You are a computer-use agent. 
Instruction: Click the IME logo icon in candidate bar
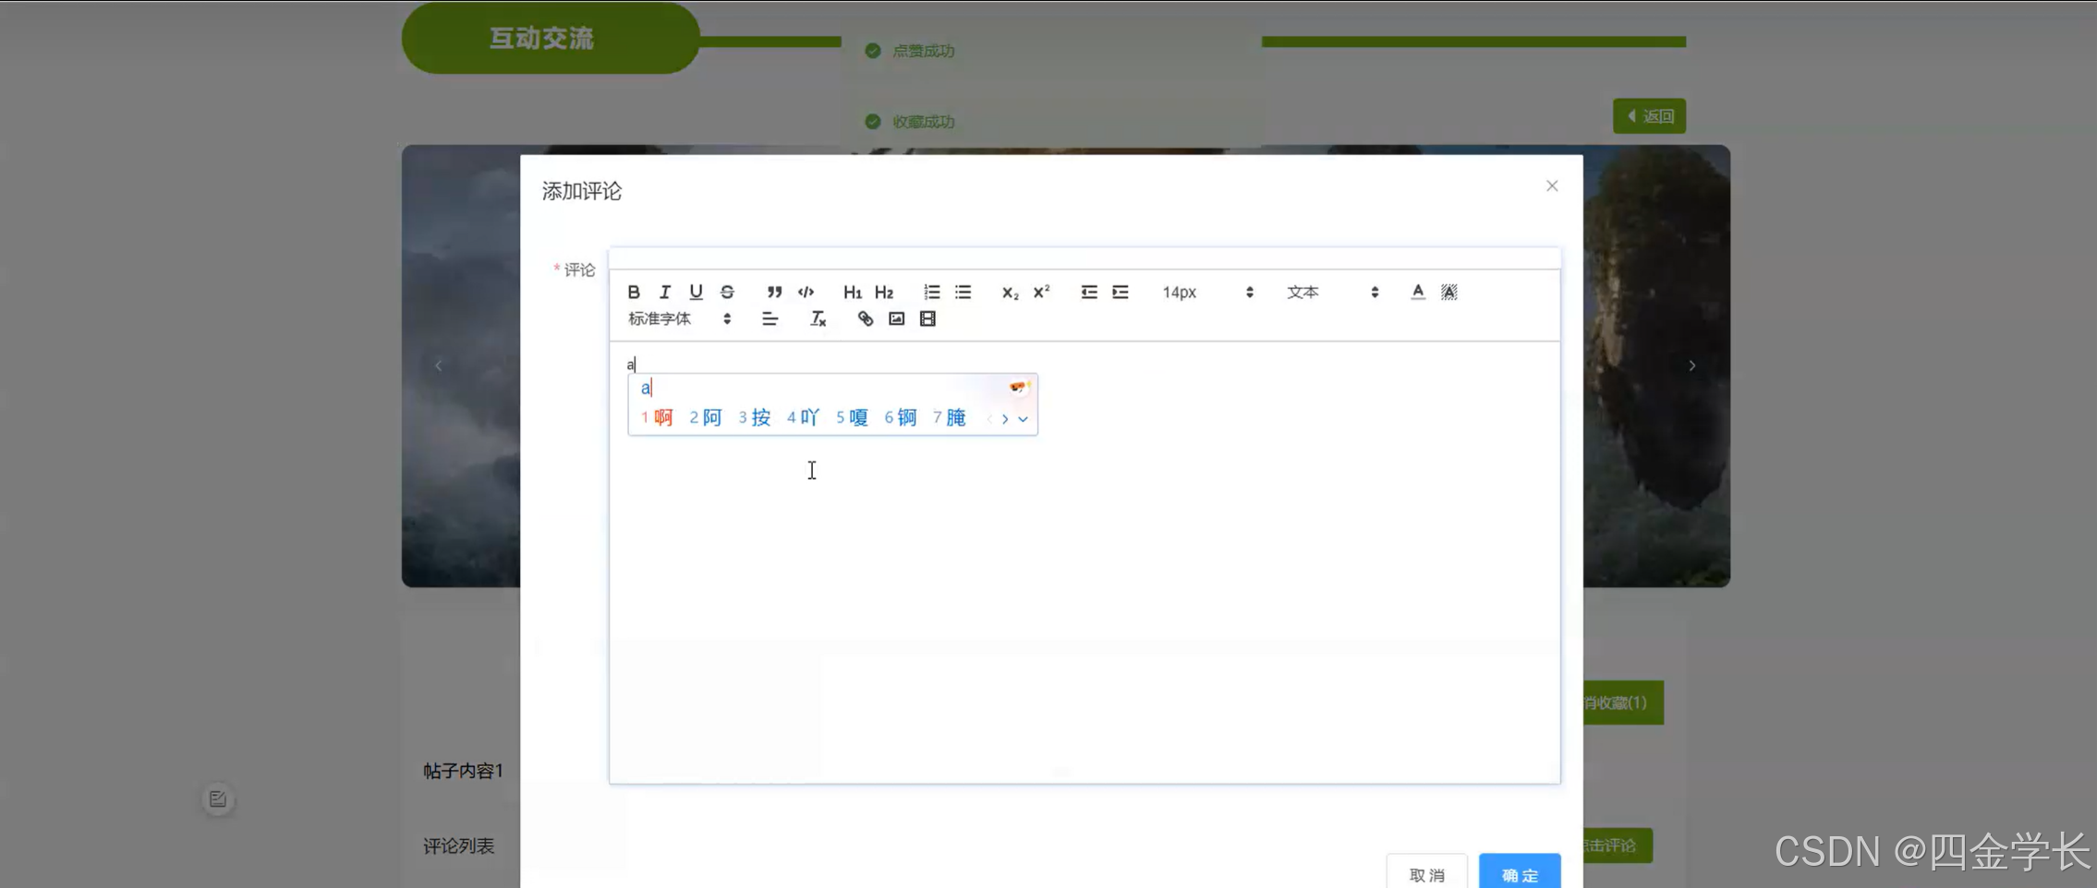[x=1019, y=387]
